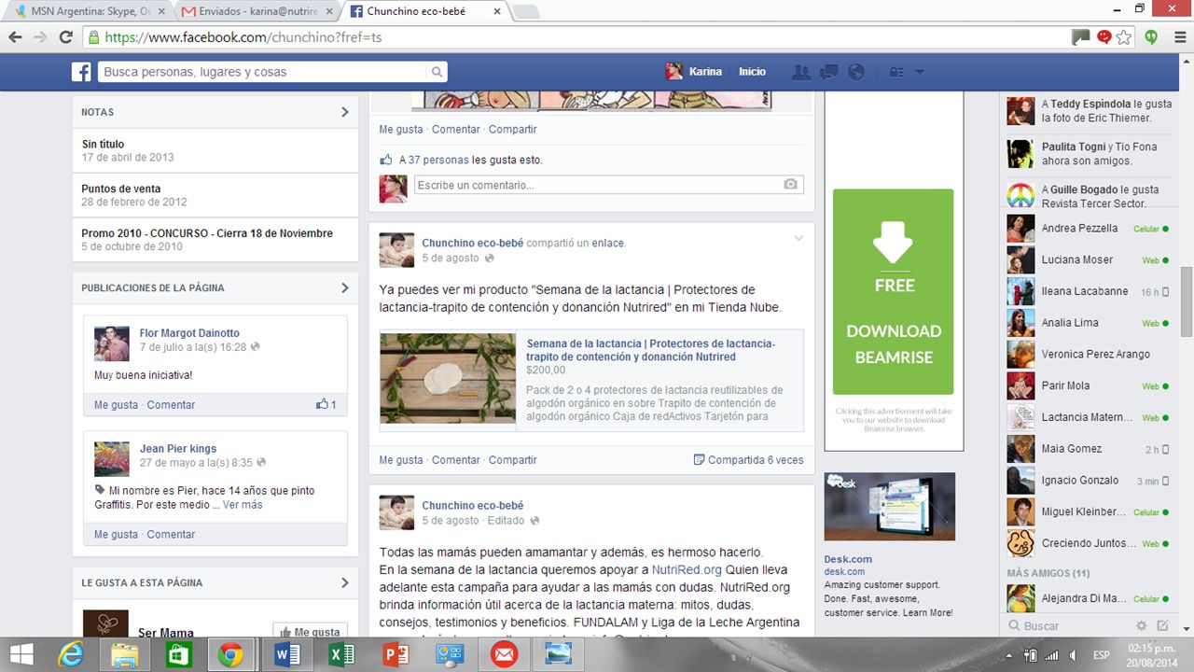Open chat with Ignacio Gonzalo
Viewport: 1194px width, 672px height.
point(1089,480)
